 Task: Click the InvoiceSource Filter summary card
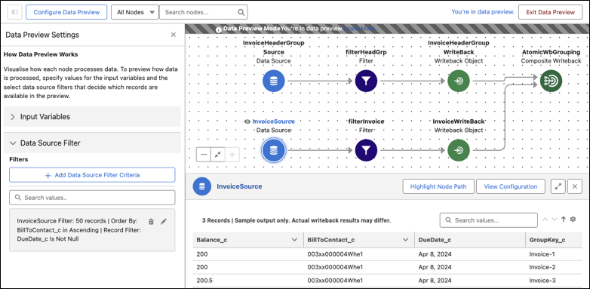click(92, 230)
